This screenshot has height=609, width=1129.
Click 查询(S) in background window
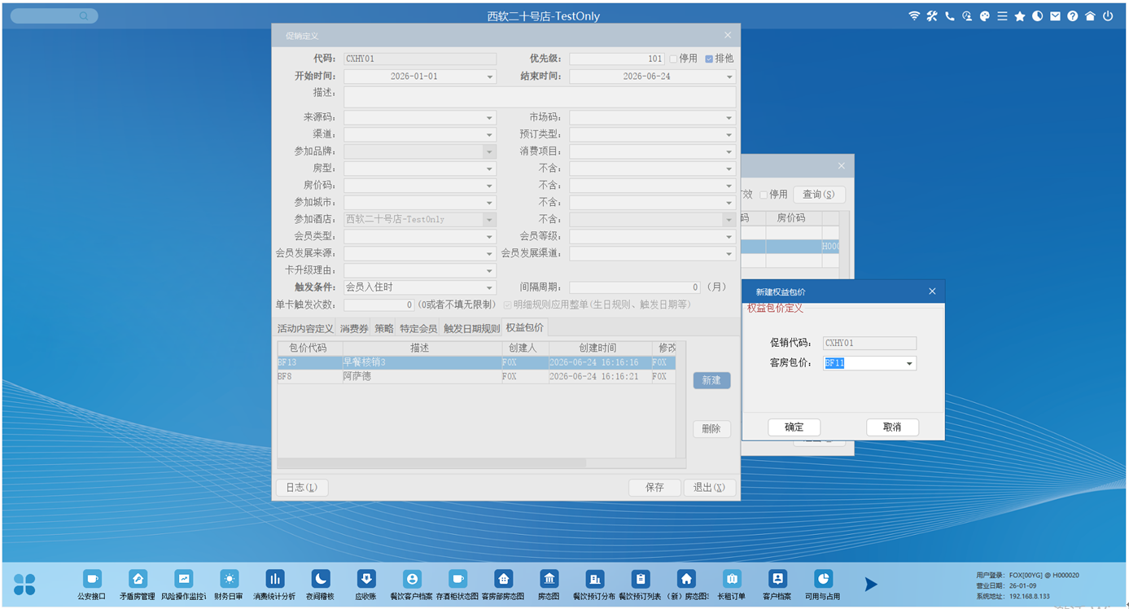[x=819, y=195]
